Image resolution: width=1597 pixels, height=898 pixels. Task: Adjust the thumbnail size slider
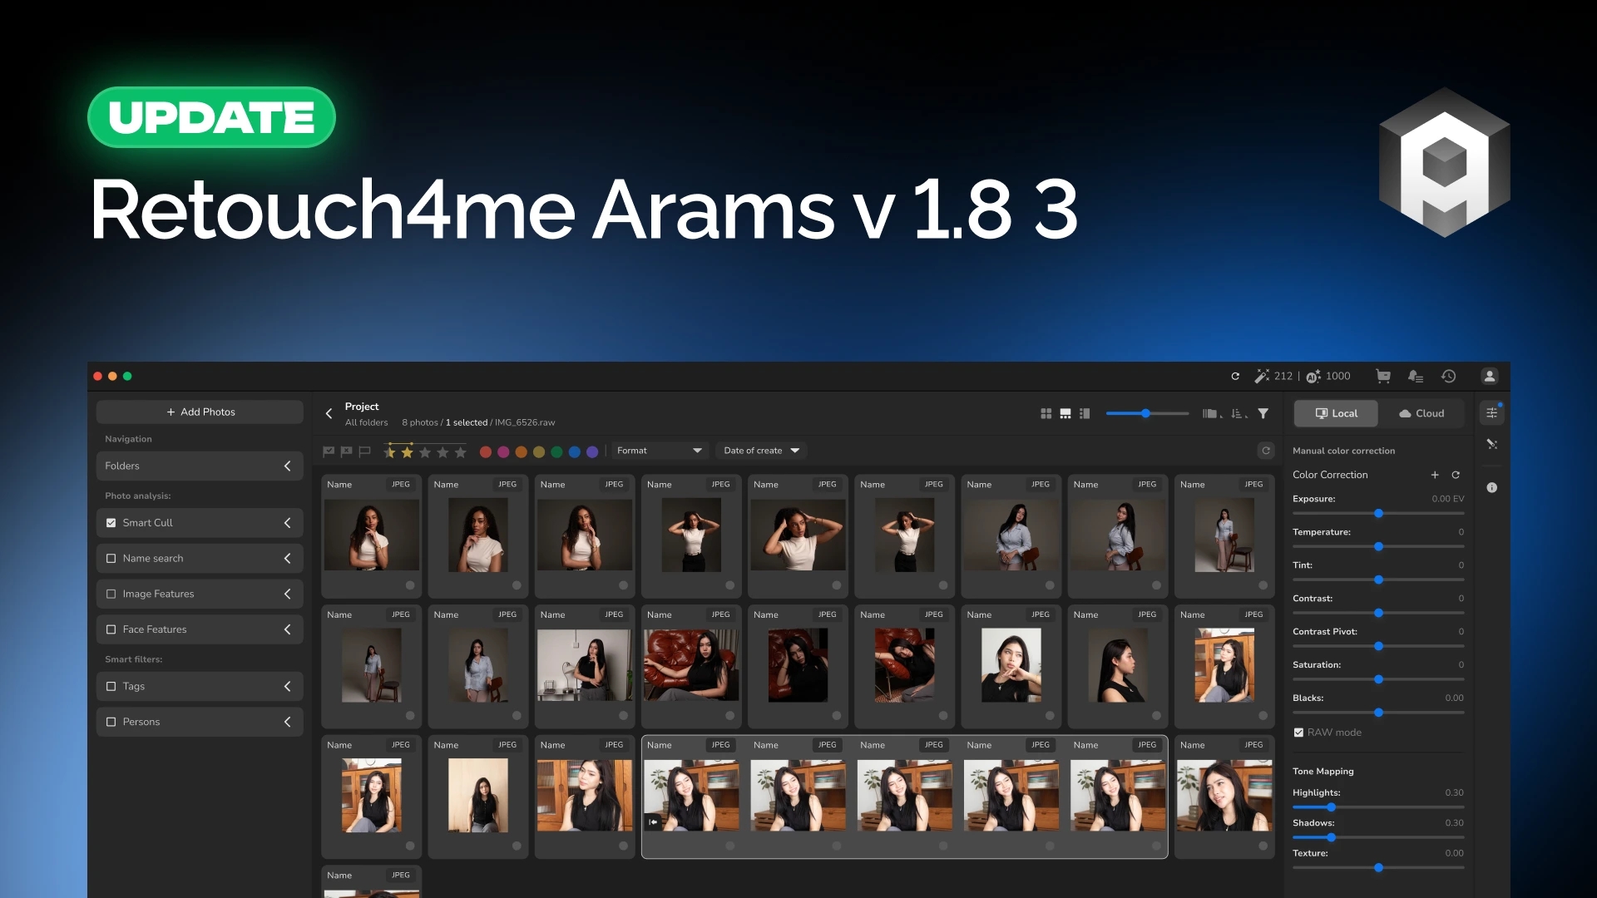[x=1146, y=413]
